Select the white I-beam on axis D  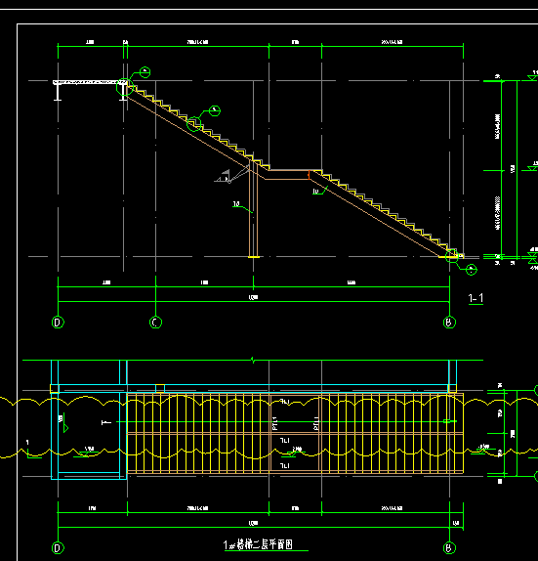[x=58, y=92]
